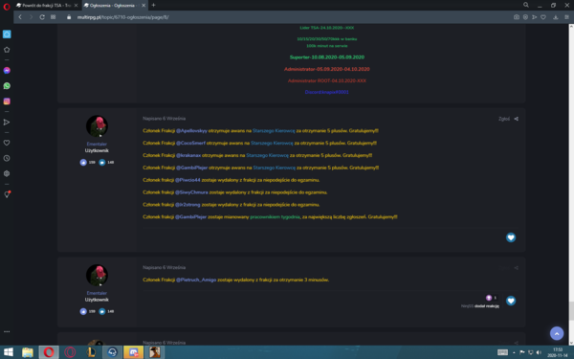Open the sidebar three-dots setup
Image resolution: width=574 pixels, height=359 pixels.
7,331
